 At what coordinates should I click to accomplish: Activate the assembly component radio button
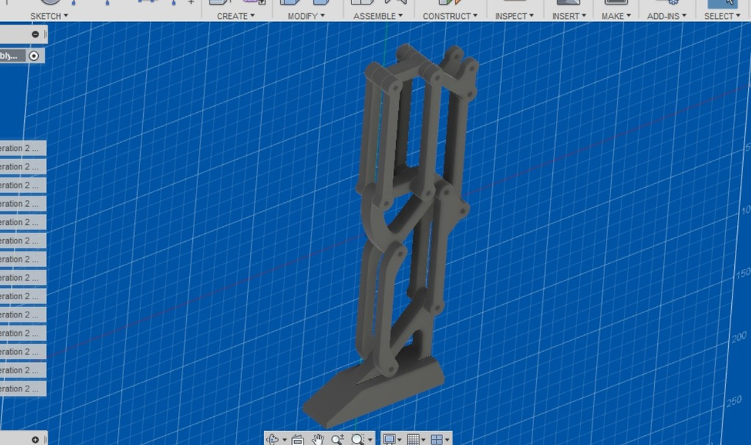[x=34, y=56]
